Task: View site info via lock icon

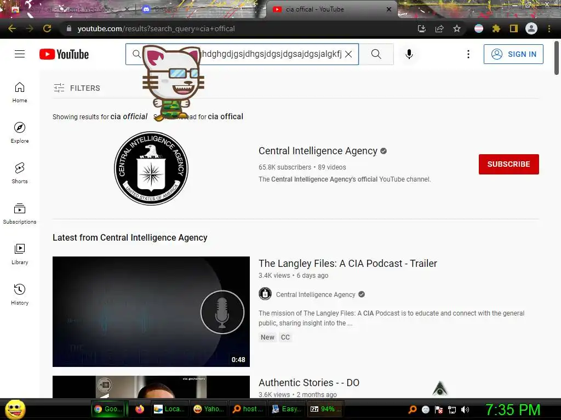Action: (68, 28)
